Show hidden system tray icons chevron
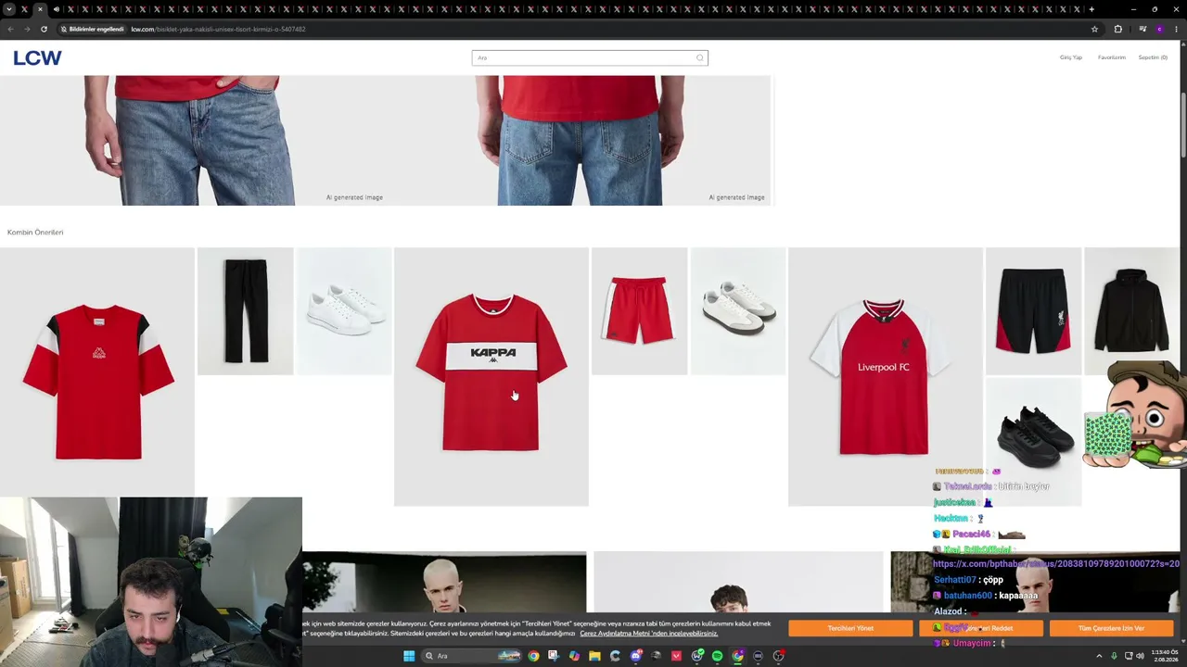The height and width of the screenshot is (667, 1187). [1099, 656]
